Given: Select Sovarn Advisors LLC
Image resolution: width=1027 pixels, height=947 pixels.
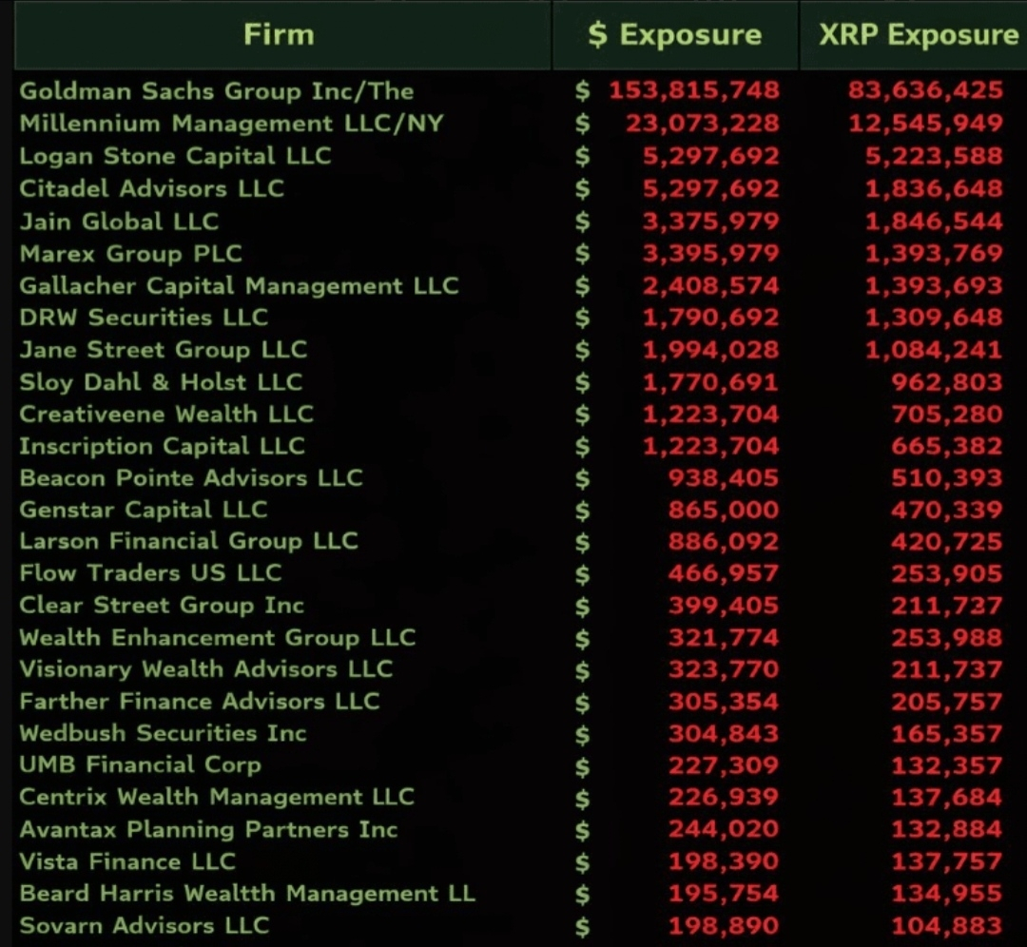Looking at the screenshot, I should [145, 925].
